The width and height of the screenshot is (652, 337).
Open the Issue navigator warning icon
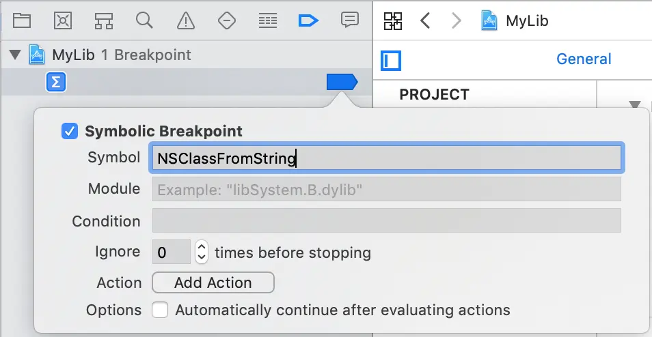(x=186, y=20)
